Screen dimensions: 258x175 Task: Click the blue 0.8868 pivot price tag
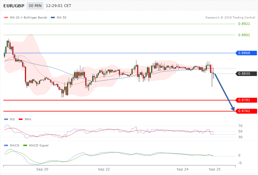[246, 53]
